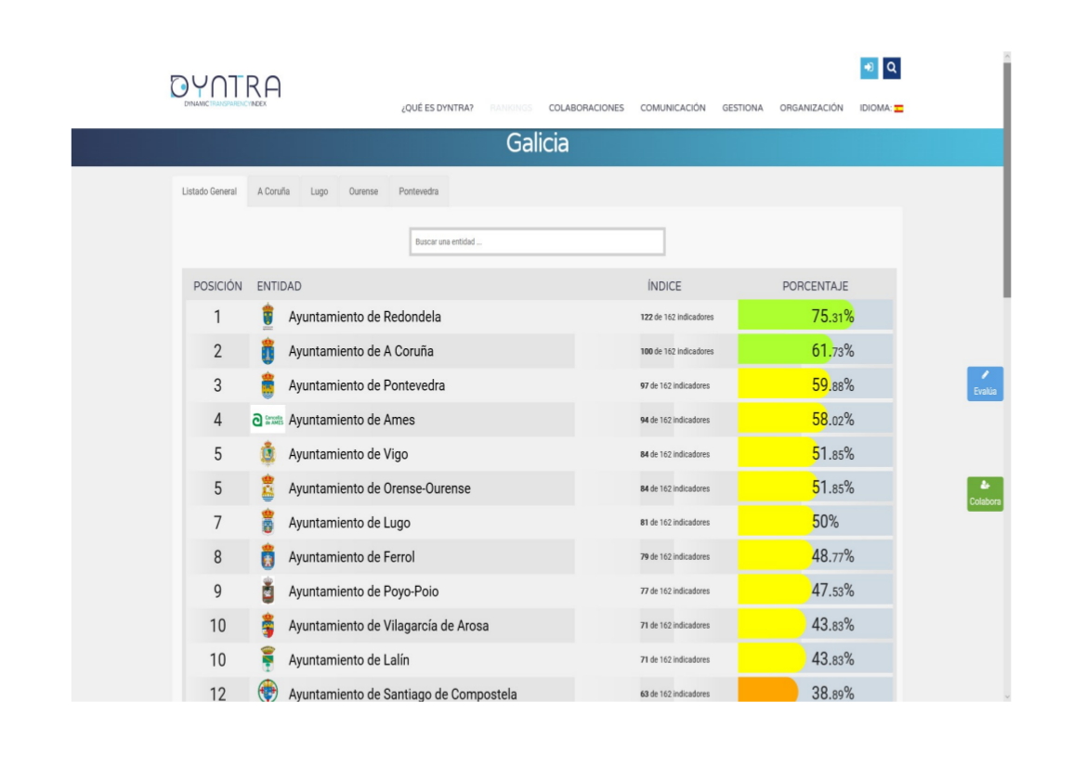Click '77 de 162 indicadores' text
1086x767 pixels.
point(674,591)
